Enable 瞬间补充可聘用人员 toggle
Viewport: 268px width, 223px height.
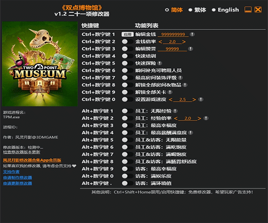click(x=127, y=70)
